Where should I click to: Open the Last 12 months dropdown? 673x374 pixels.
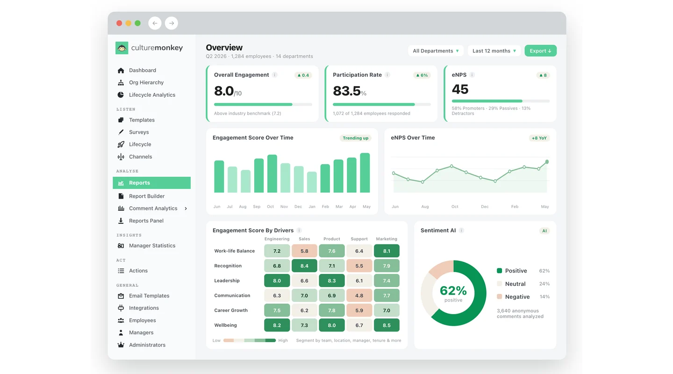[494, 51]
